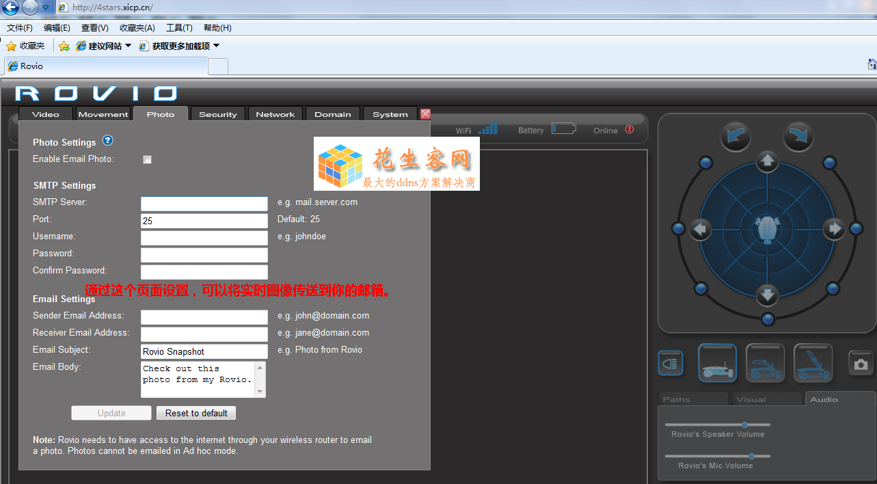Drive Rovio backward with the down arrow
The image size is (877, 484).
pos(768,295)
